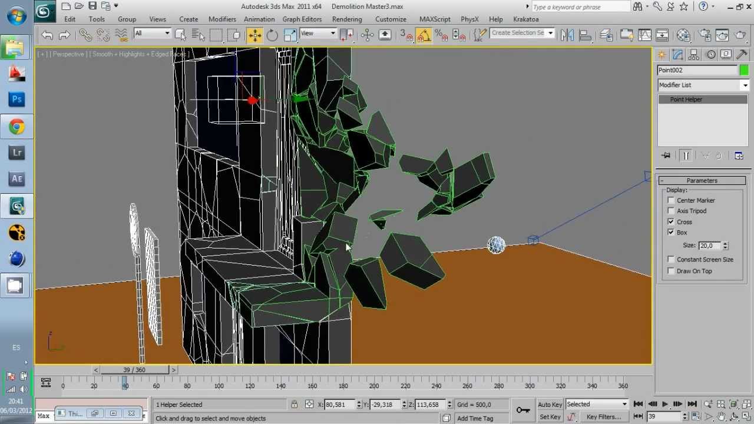Uncheck the Box display option
Screen dimensions: 754x424
tap(671, 232)
